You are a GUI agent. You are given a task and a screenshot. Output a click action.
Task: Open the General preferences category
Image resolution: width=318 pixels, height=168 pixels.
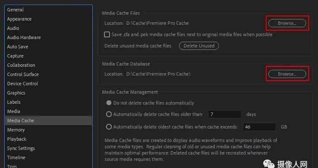(x=16, y=10)
